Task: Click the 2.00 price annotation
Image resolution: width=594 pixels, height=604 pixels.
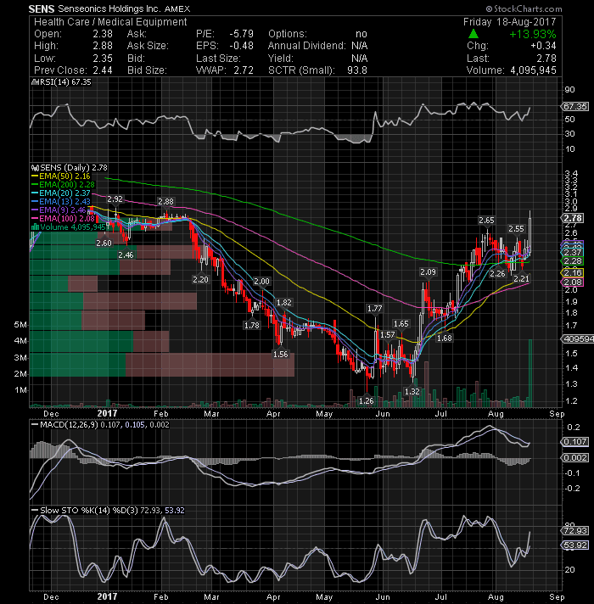Action: [x=261, y=281]
